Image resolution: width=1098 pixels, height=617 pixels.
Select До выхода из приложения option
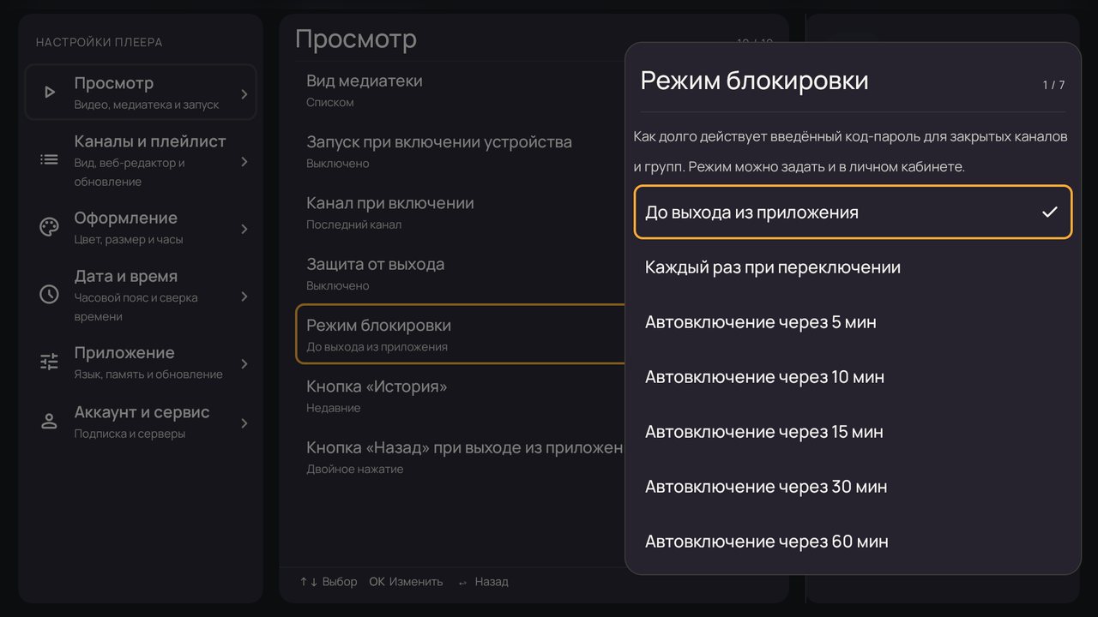click(x=853, y=212)
